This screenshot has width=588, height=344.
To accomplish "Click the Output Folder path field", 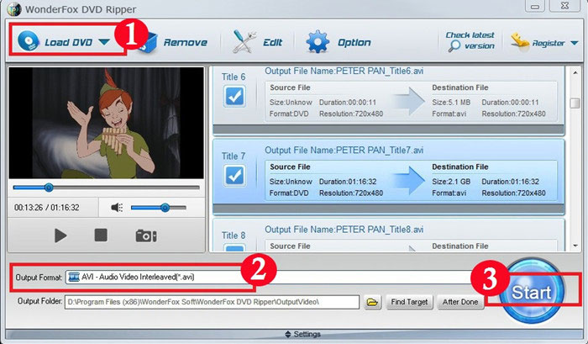I will (212, 302).
